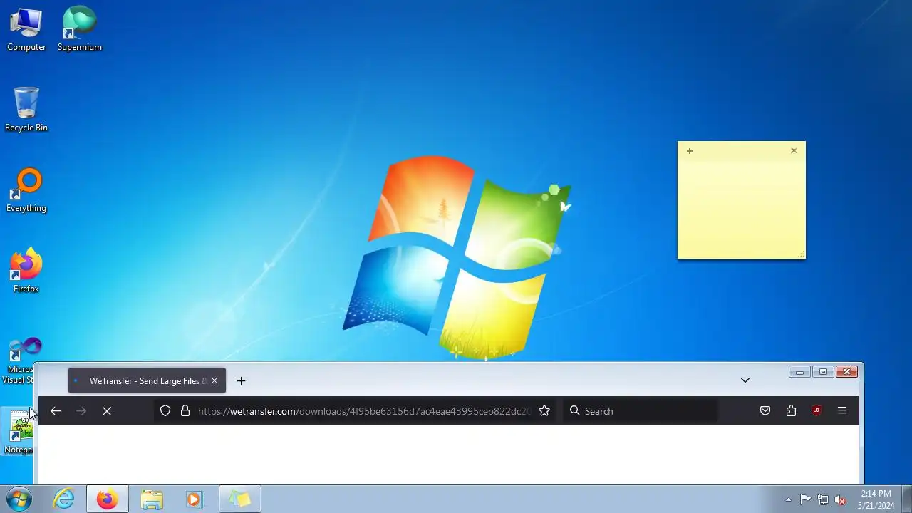Close the WeTransfer tab

click(214, 381)
